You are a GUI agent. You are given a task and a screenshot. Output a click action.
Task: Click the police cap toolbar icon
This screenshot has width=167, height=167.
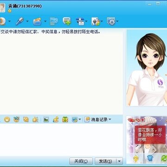click(x=80, y=21)
